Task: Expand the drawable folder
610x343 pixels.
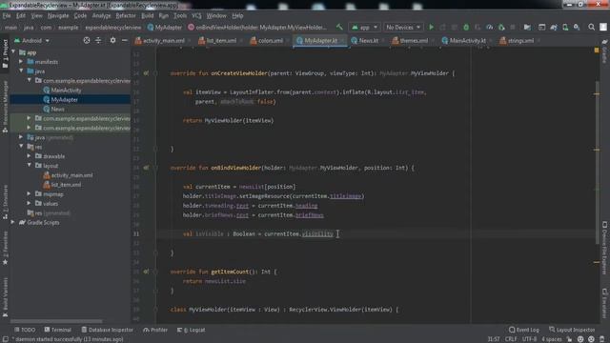Action: pos(30,156)
